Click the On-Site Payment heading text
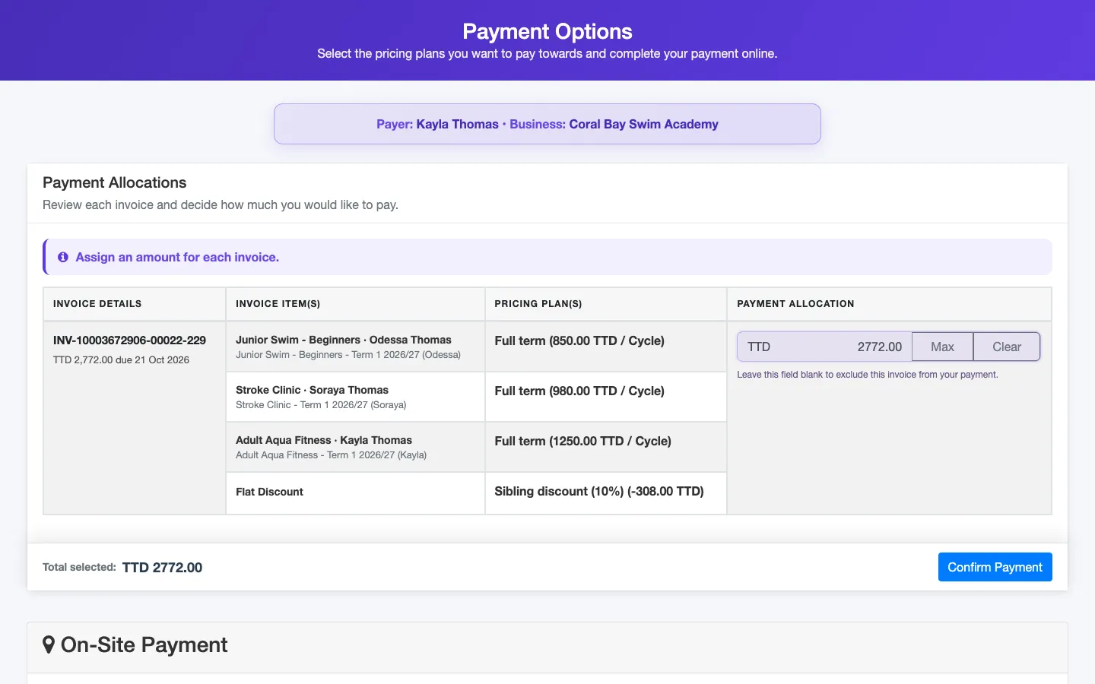This screenshot has width=1095, height=684. coord(144,645)
